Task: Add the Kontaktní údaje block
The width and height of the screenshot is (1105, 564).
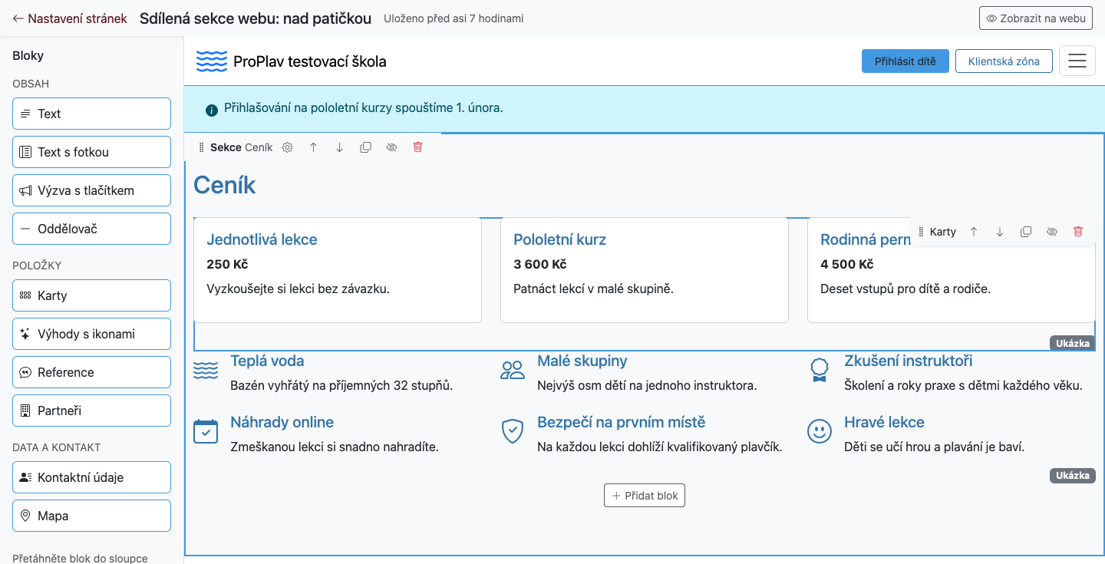Action: point(91,477)
